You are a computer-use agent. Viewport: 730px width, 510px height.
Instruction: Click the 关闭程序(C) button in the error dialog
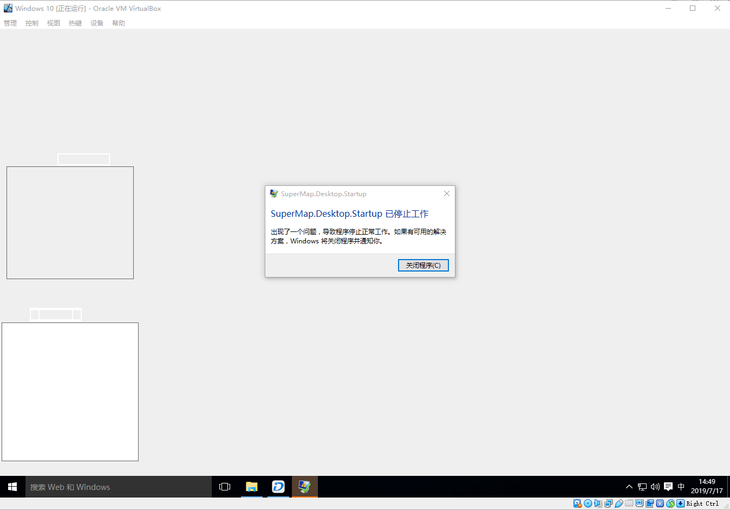tap(423, 265)
